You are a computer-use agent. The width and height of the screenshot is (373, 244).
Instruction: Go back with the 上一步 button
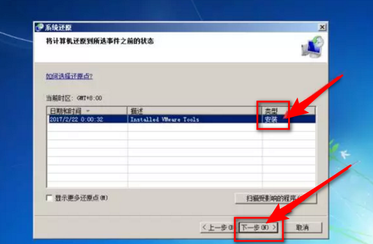pos(217,227)
